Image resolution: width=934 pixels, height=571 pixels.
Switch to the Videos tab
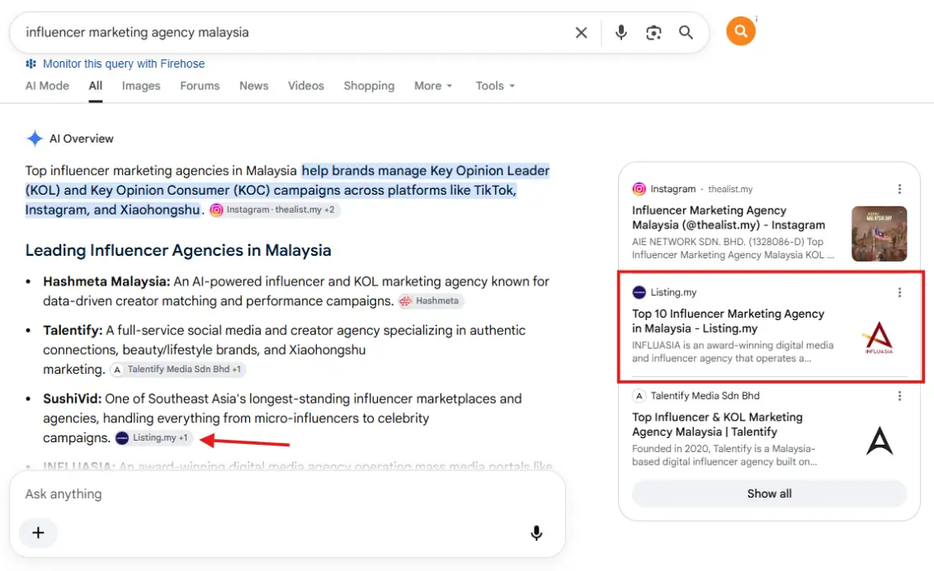click(x=305, y=86)
